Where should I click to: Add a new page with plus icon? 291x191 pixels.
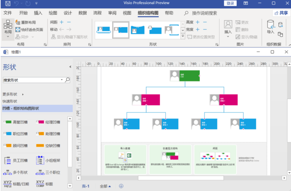tap(121, 186)
